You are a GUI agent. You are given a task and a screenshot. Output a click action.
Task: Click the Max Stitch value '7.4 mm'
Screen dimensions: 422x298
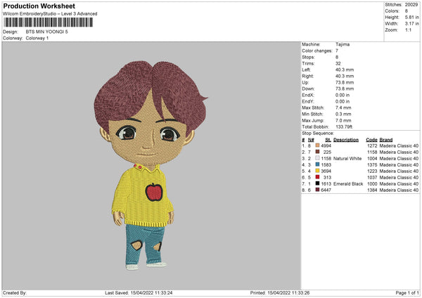point(343,108)
